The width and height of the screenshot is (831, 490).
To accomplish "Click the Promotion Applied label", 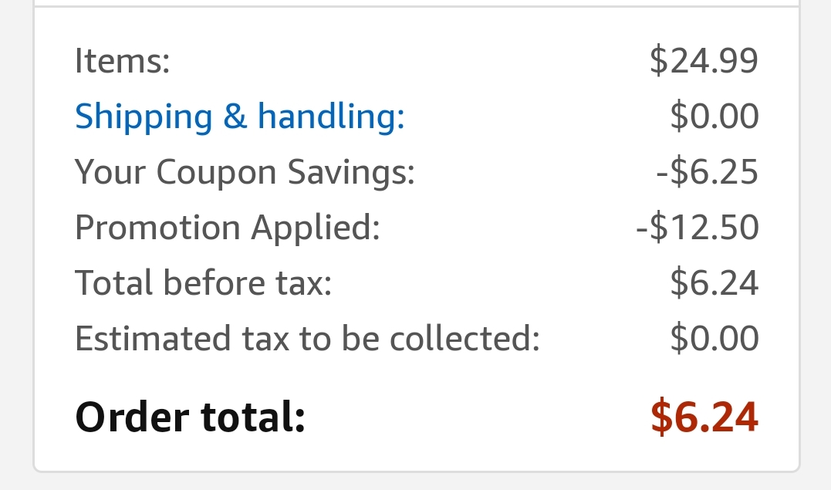I will pyautogui.click(x=227, y=228).
